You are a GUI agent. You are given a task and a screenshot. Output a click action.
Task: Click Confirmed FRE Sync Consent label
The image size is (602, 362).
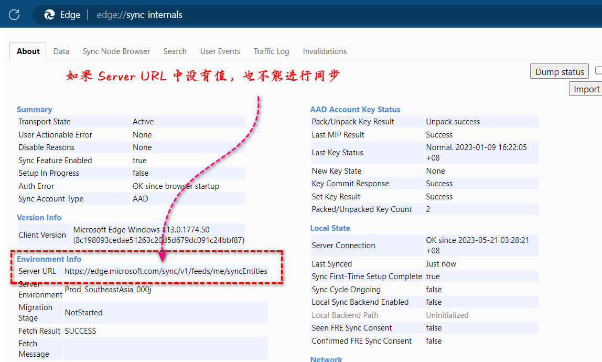click(x=361, y=341)
